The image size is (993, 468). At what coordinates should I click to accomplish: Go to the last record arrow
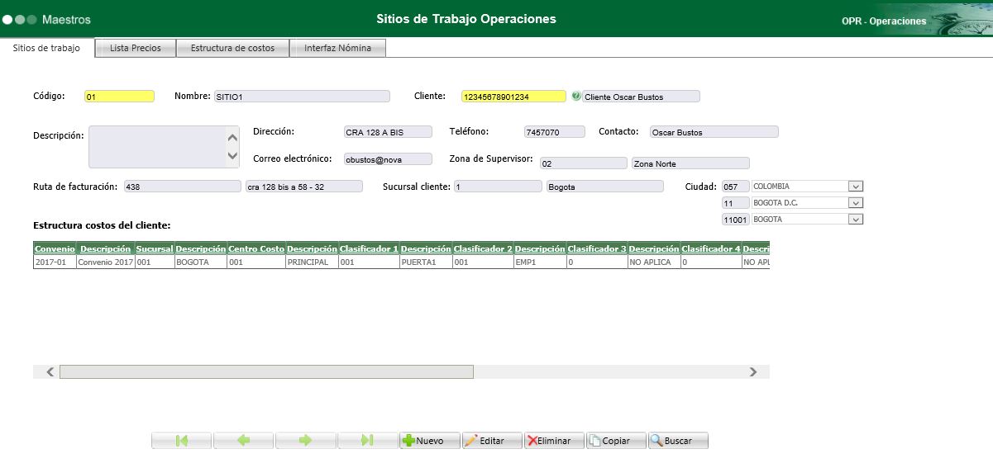[x=368, y=441]
